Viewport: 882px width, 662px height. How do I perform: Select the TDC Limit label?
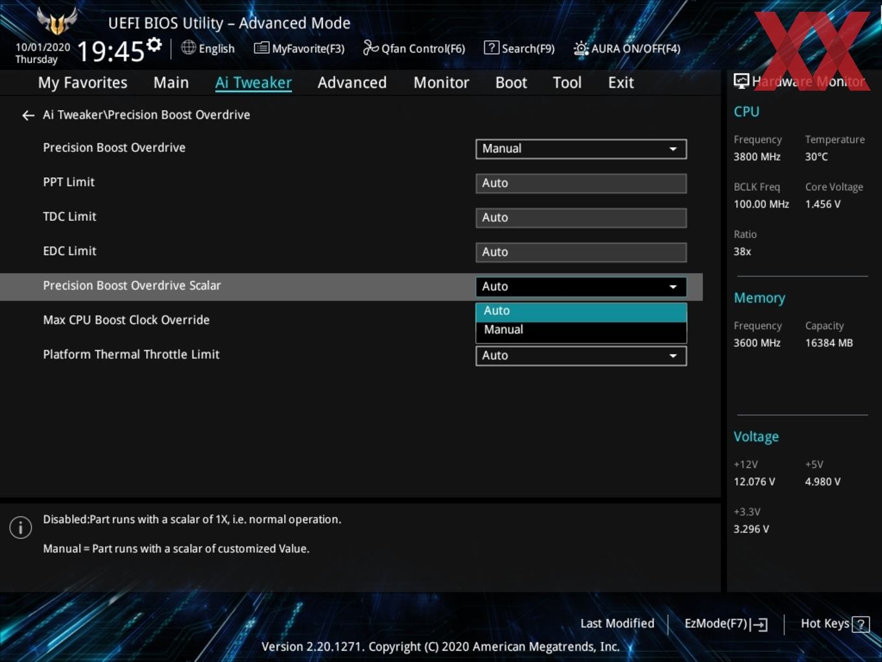click(x=69, y=217)
